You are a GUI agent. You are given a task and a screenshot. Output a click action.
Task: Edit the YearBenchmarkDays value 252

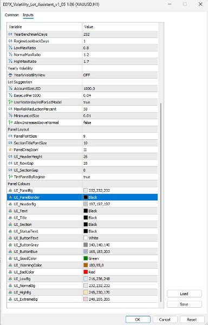(120, 34)
